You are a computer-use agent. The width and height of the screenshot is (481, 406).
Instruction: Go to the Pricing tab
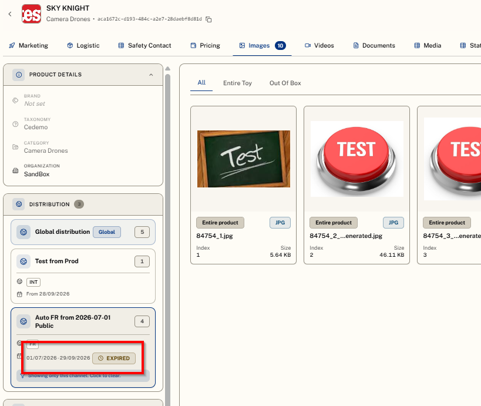pos(206,45)
